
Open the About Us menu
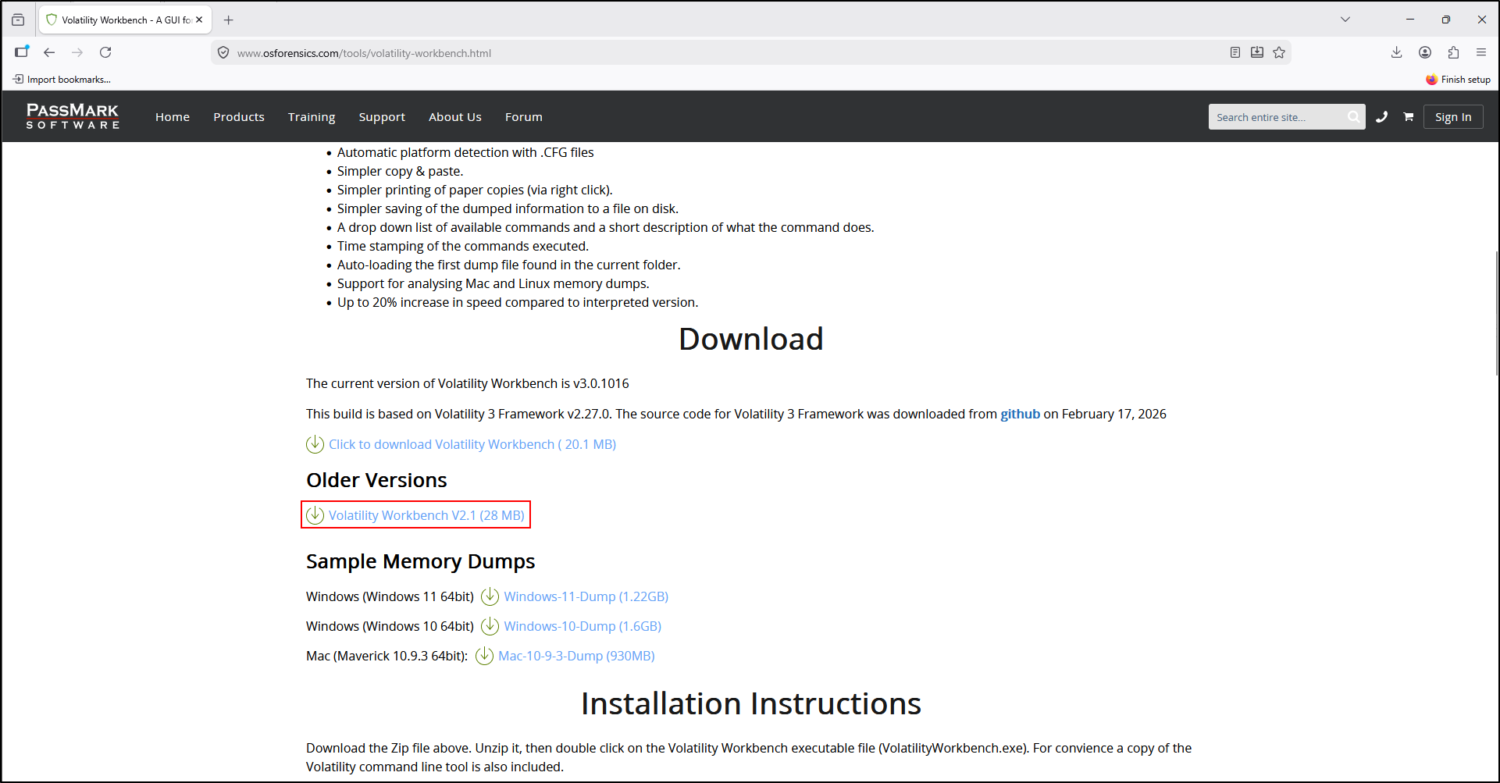pyautogui.click(x=455, y=117)
